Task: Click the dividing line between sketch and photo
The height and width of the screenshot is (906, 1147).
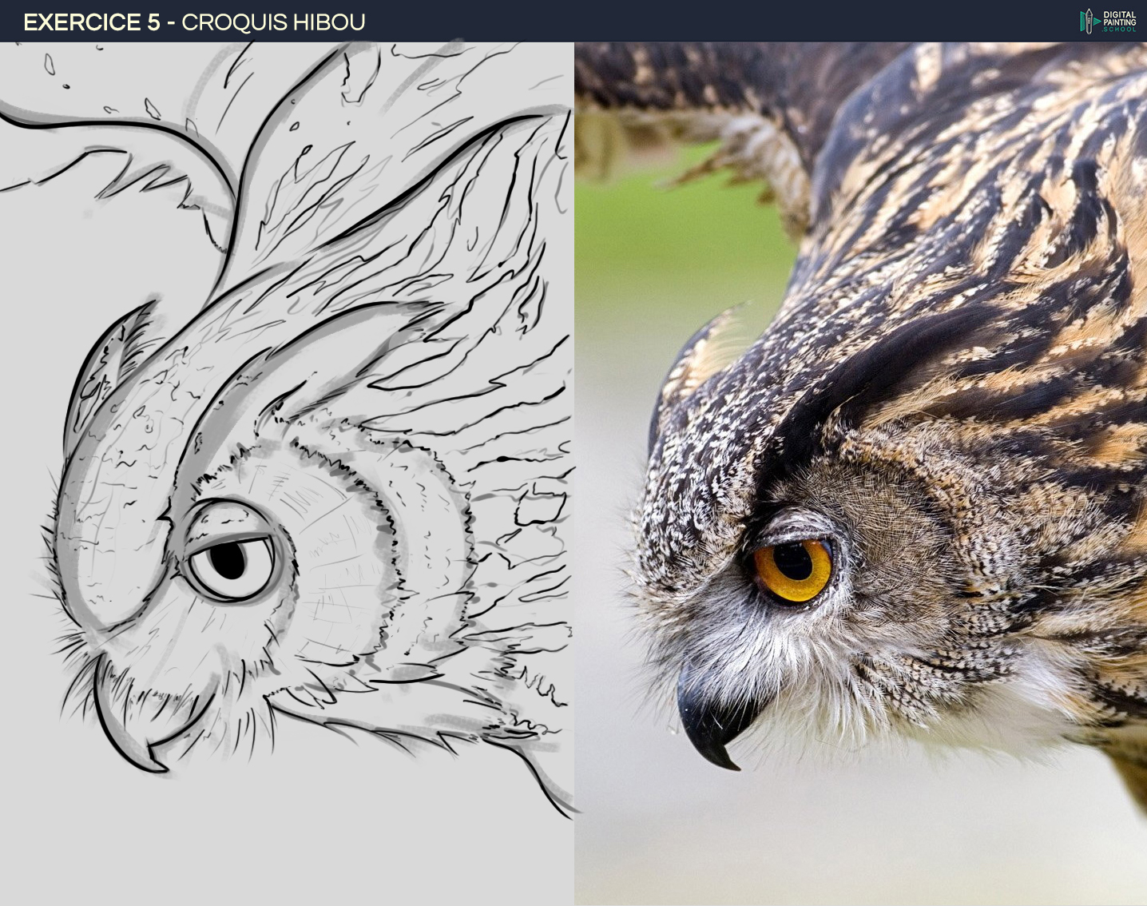Action: (573, 479)
